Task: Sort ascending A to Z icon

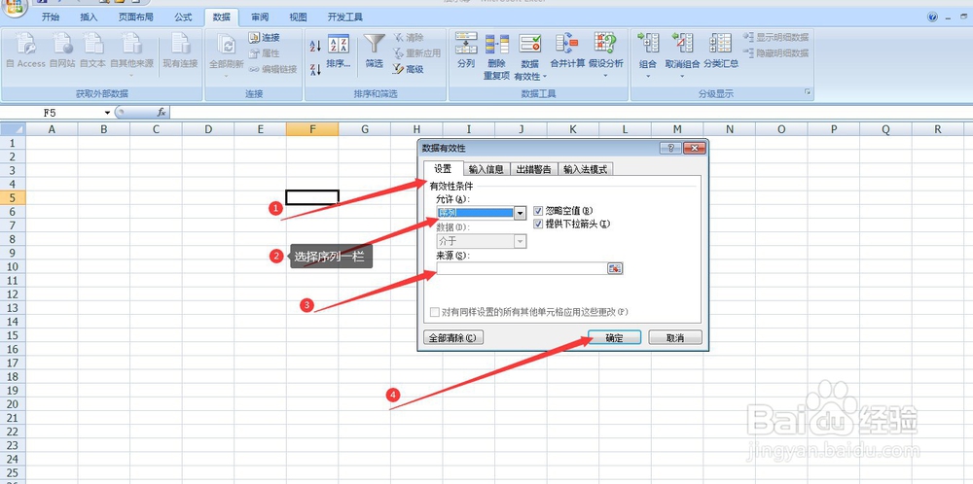Action: (x=315, y=46)
